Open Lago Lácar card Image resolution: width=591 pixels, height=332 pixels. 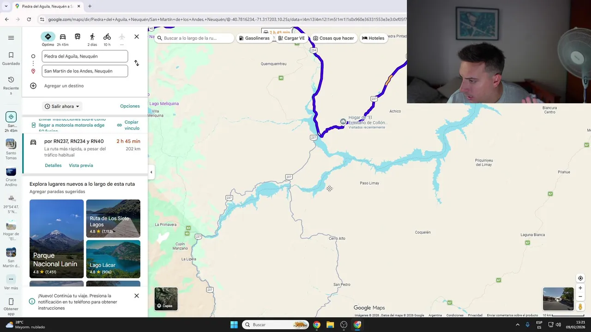tap(113, 259)
